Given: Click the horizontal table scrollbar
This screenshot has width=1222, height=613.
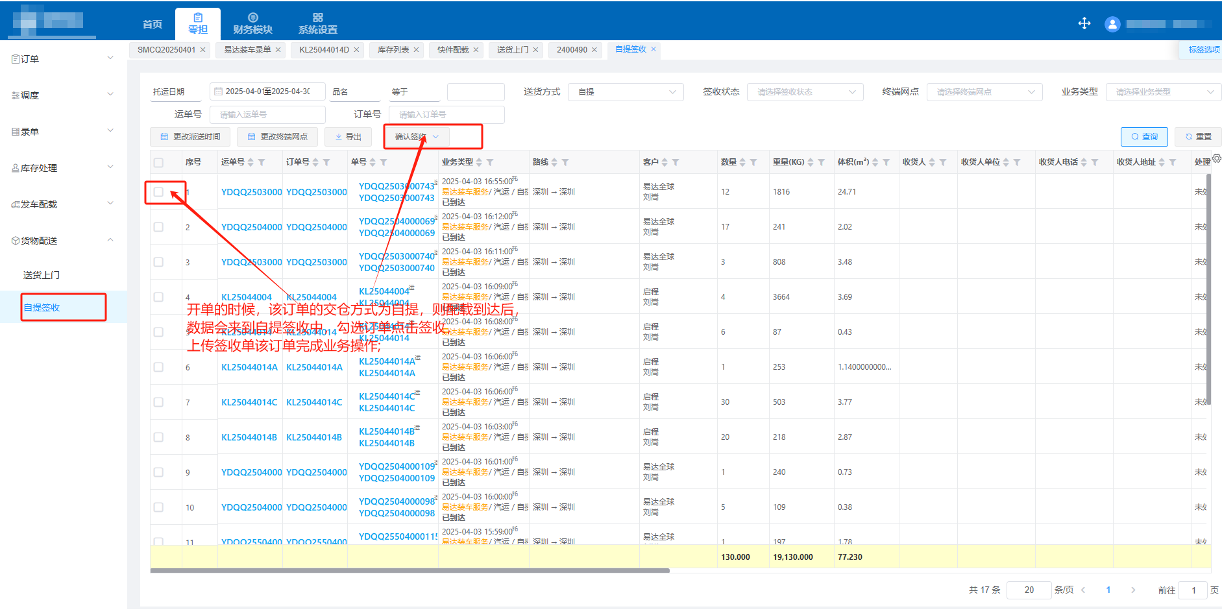Looking at the screenshot, I should coord(409,571).
